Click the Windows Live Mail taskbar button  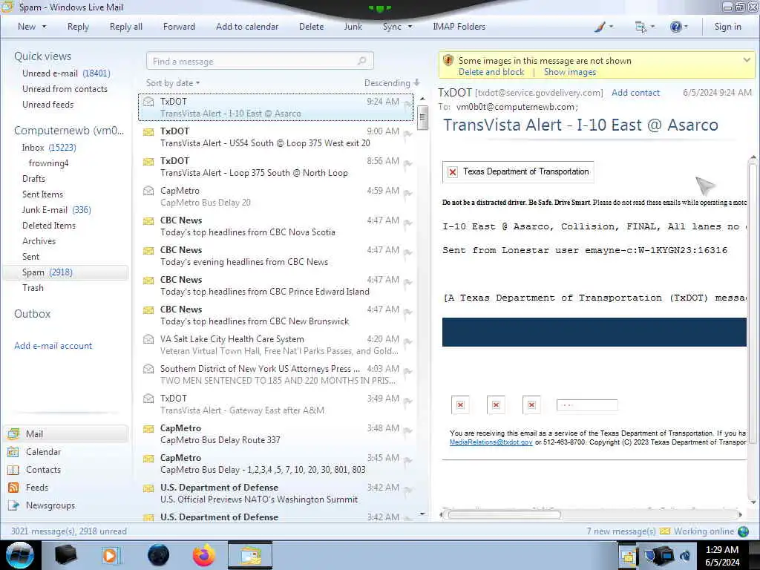click(250, 555)
